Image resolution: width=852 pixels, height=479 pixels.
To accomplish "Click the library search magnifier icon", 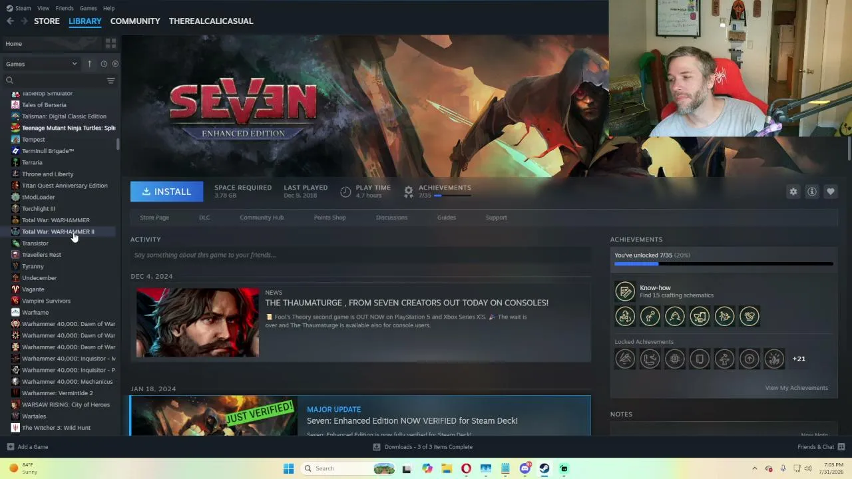I will point(9,80).
